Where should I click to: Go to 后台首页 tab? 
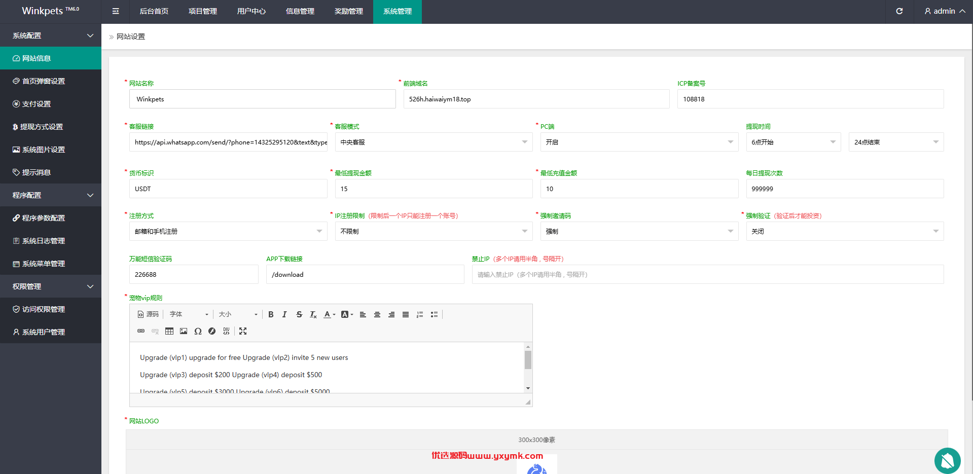[x=154, y=11]
